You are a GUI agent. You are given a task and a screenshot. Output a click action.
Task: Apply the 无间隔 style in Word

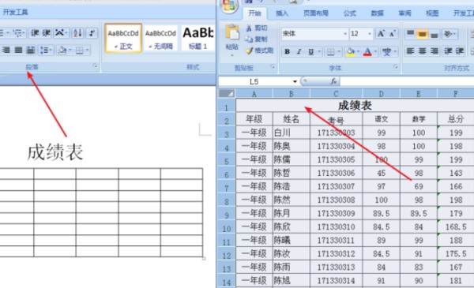click(x=160, y=39)
